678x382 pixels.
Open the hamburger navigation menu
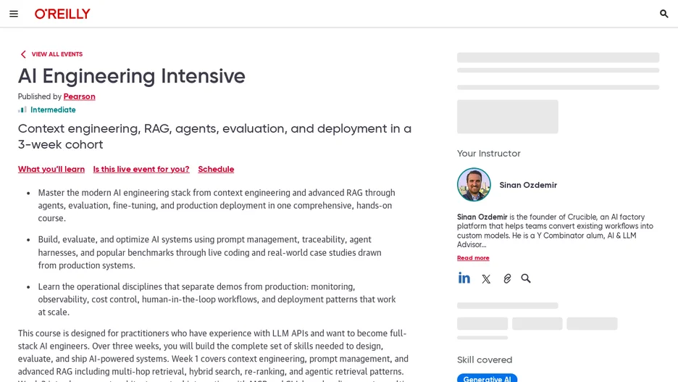[14, 14]
